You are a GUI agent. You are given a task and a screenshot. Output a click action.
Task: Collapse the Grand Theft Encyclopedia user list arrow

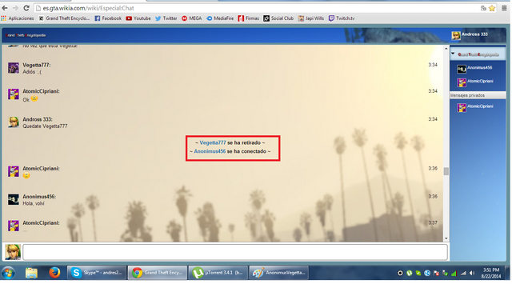coord(453,54)
